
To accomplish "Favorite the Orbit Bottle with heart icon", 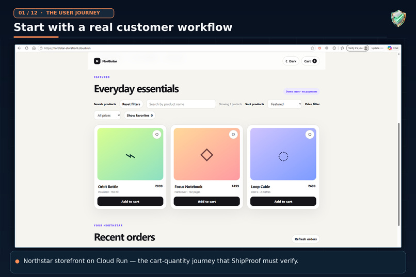I will [x=157, y=135].
